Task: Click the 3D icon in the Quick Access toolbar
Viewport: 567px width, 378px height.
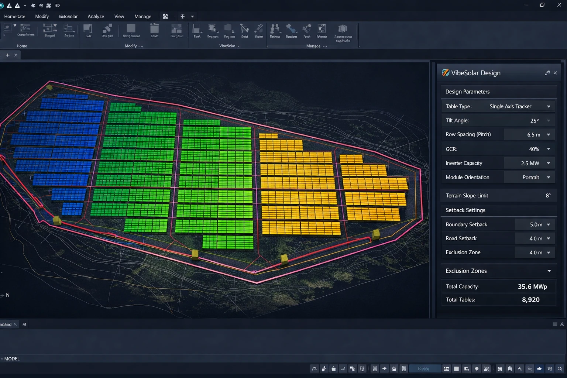Action: [56, 6]
